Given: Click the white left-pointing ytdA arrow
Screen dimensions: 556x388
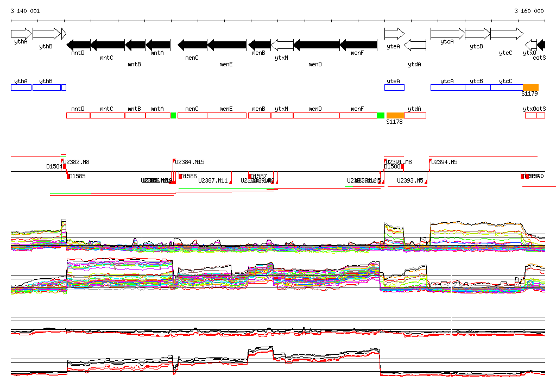Looking at the screenshot, I should coord(415,45).
